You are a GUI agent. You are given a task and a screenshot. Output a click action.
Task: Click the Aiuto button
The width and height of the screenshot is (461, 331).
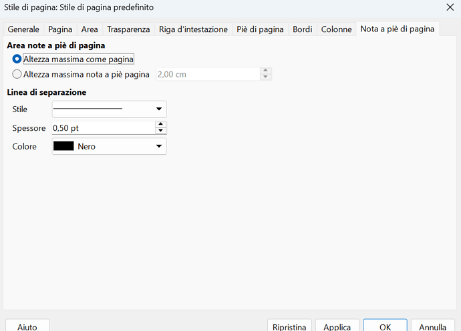pos(27,326)
